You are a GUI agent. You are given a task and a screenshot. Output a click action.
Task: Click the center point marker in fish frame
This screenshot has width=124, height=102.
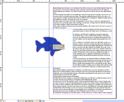[x=47, y=48]
